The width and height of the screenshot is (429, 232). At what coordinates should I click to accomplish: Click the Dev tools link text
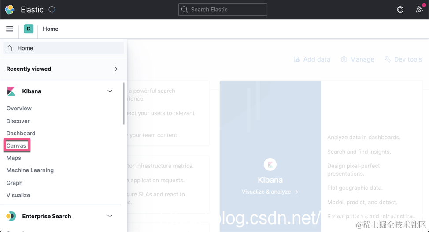(x=408, y=59)
